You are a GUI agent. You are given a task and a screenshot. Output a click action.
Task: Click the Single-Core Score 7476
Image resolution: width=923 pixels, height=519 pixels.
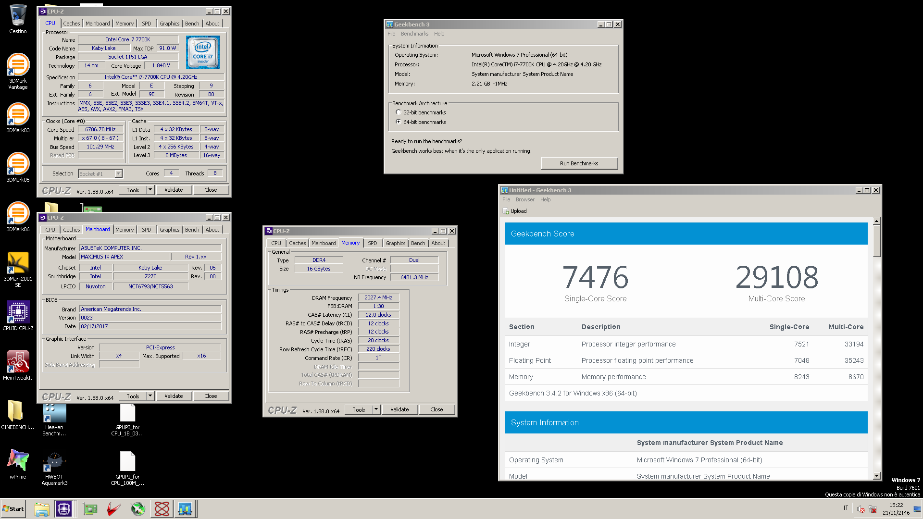coord(595,277)
